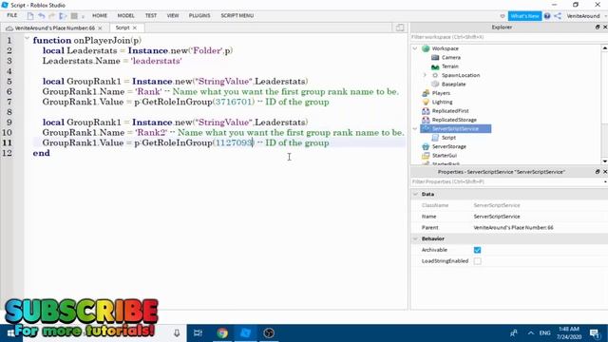Click the Share icon in the title ribbon
The height and width of the screenshot is (342, 608).
pyautogui.click(x=558, y=16)
